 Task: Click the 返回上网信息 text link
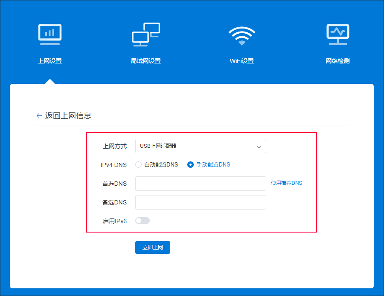[68, 115]
